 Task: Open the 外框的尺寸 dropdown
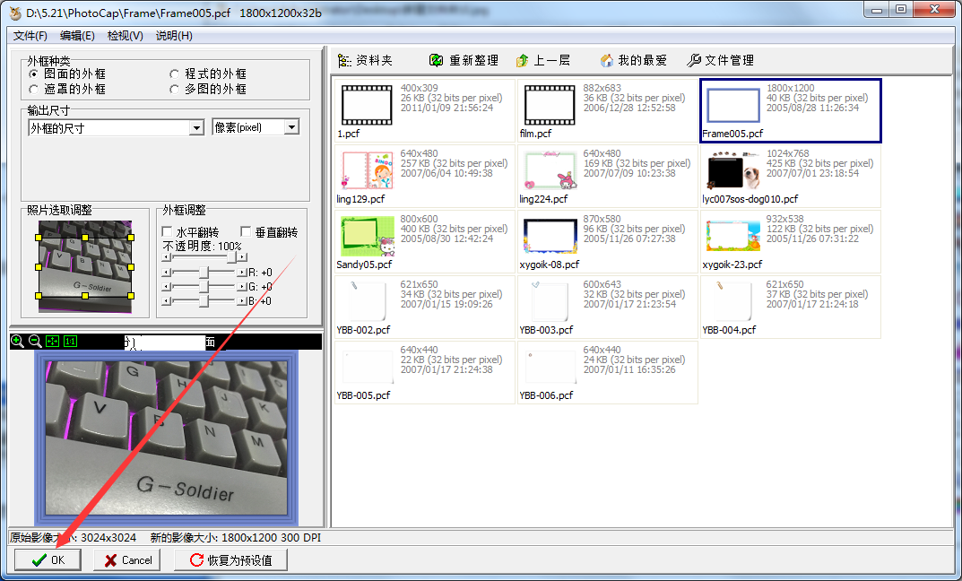click(197, 126)
